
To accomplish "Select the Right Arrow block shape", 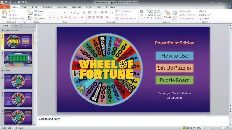I will [x=152, y=15].
